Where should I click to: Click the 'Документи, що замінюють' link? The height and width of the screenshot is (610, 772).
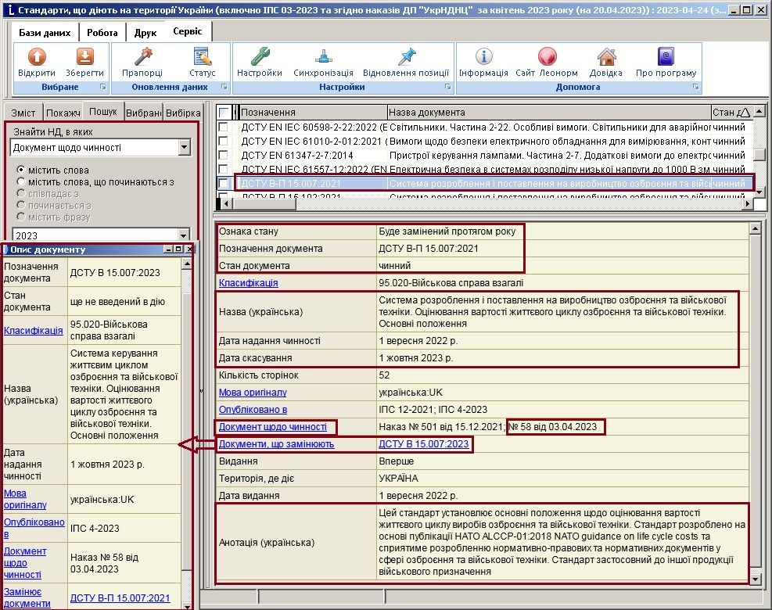tap(277, 444)
